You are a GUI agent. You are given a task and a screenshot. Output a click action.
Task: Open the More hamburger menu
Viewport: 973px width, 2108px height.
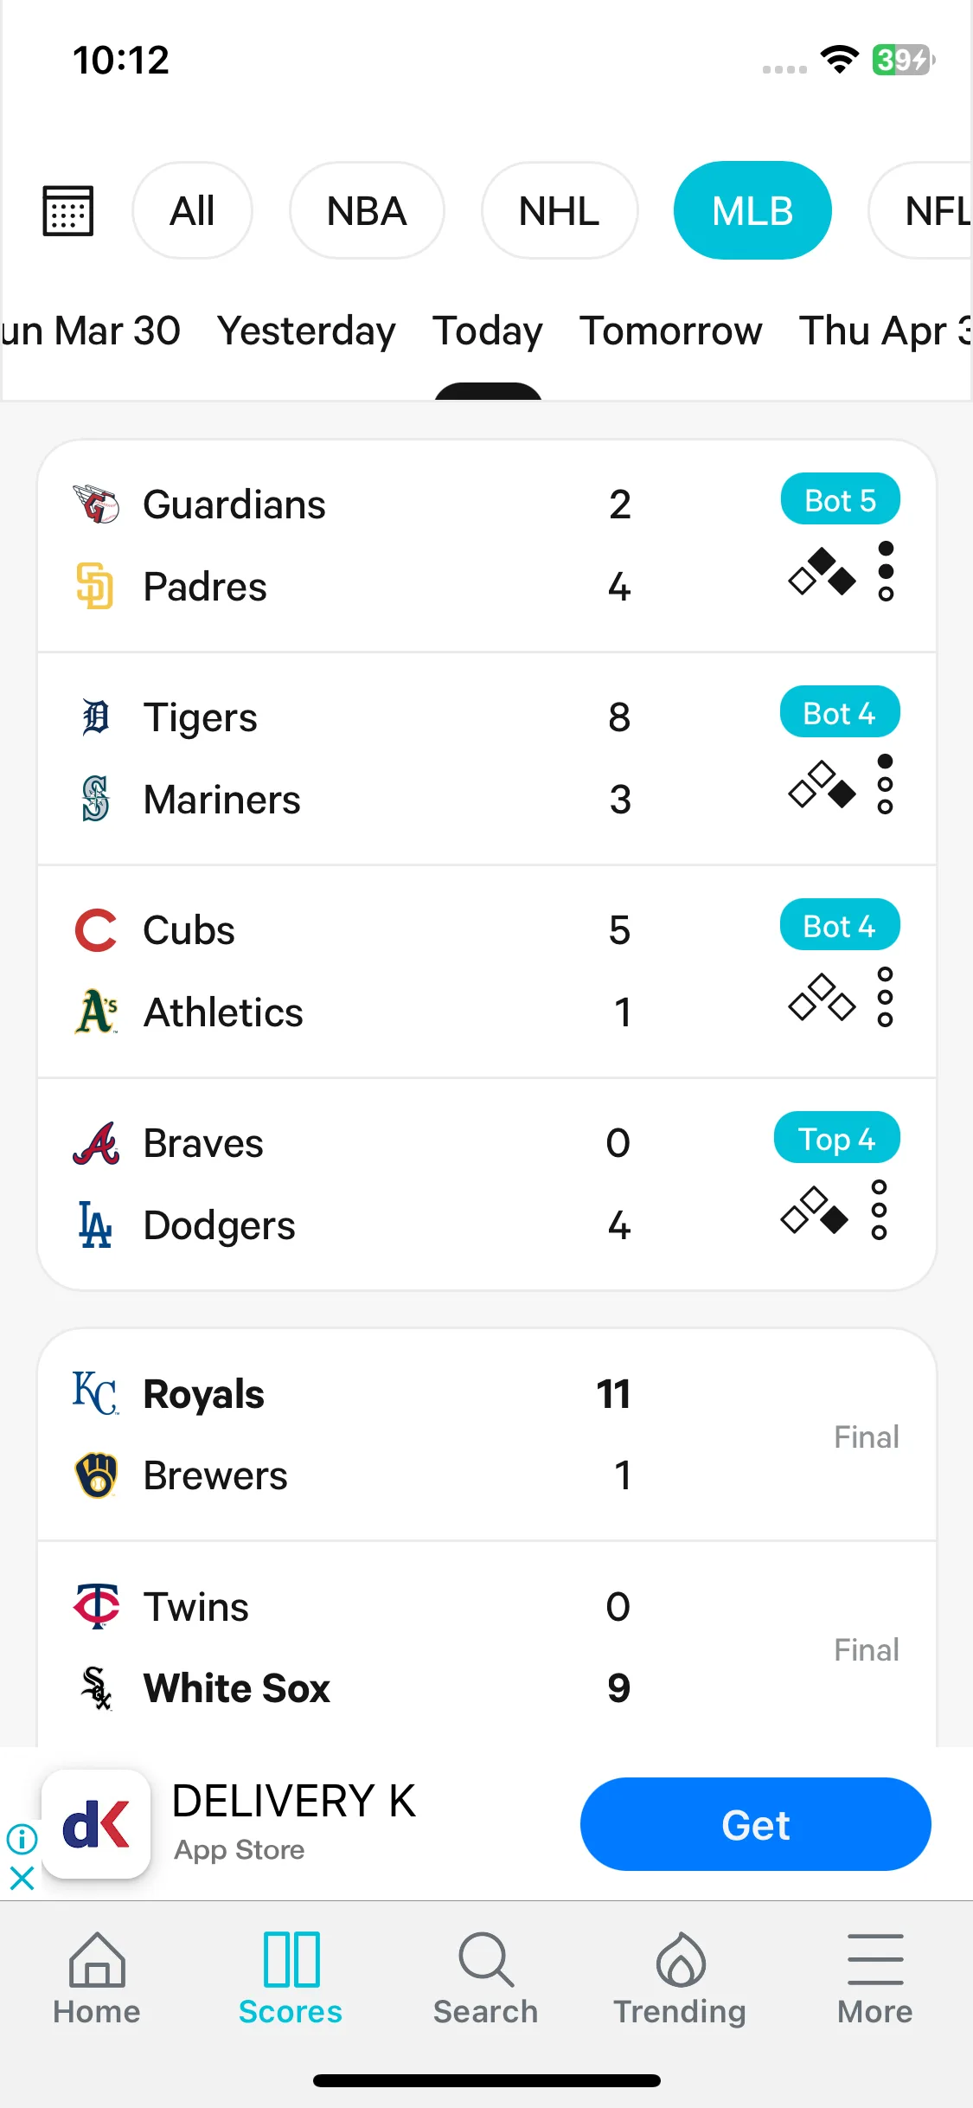[x=875, y=1960]
